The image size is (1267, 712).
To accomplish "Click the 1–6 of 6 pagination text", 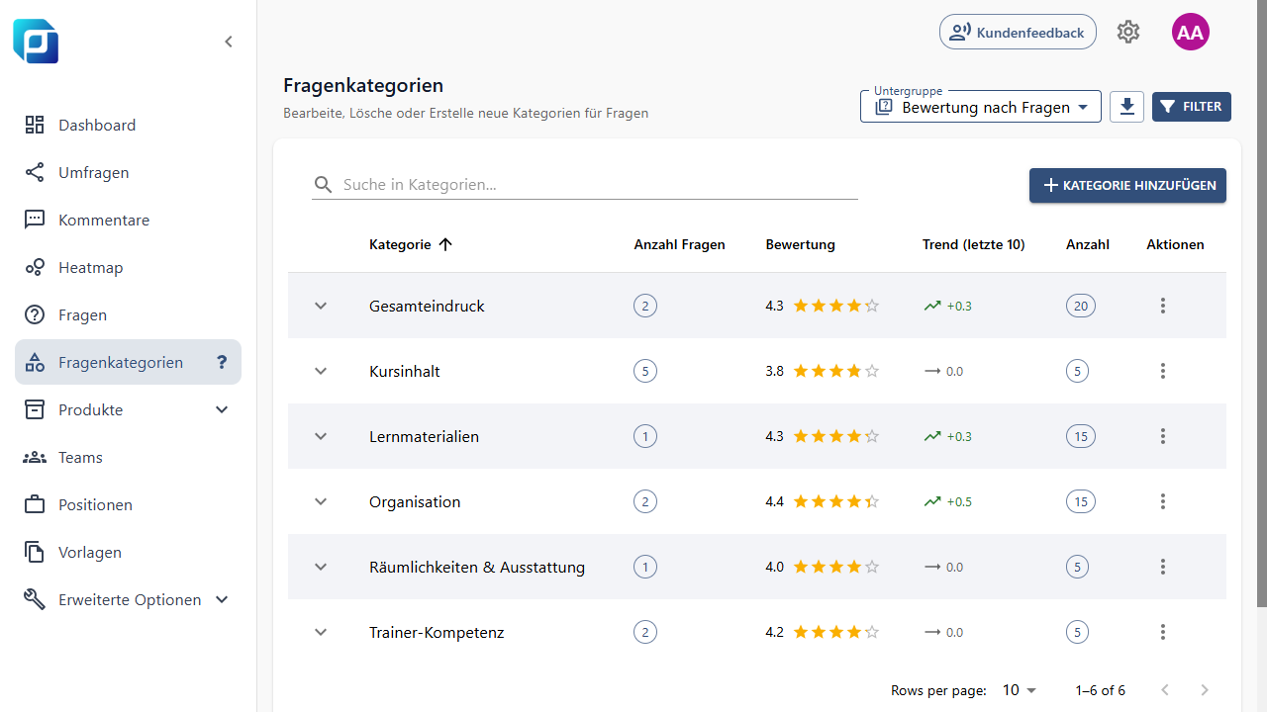I will point(1100,690).
